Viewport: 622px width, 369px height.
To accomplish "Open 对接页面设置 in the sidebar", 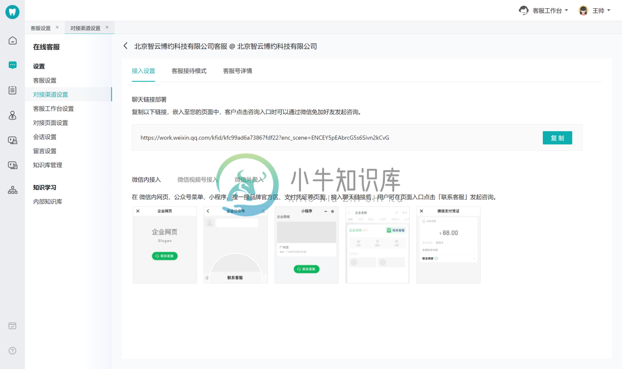I will coord(51,123).
